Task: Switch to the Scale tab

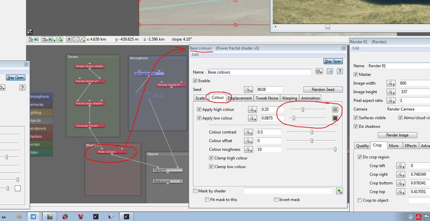Action: [x=200, y=98]
